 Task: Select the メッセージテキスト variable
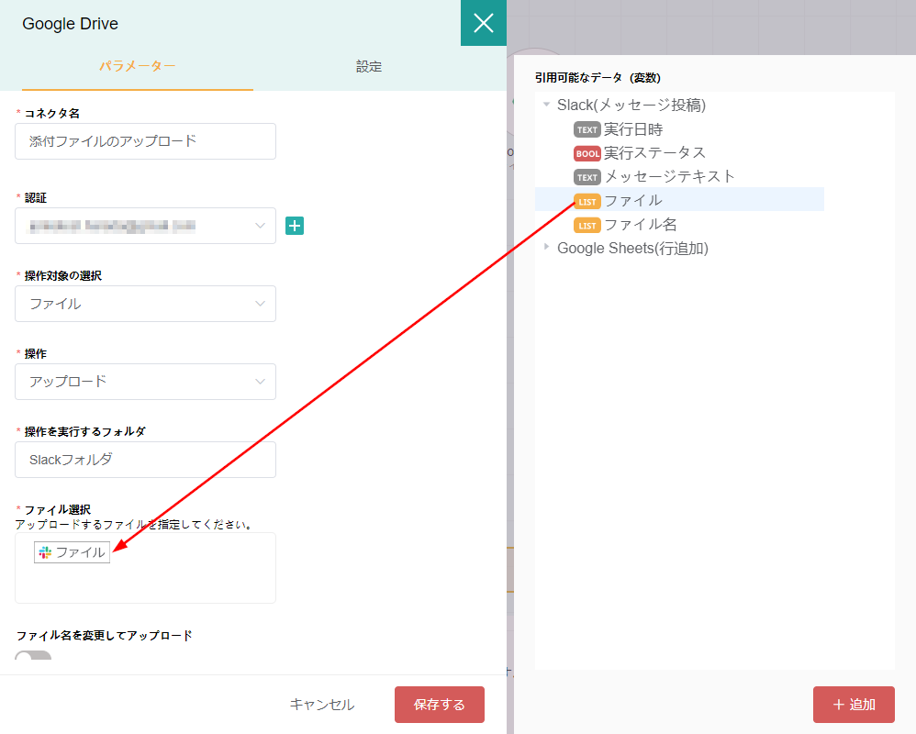(669, 177)
